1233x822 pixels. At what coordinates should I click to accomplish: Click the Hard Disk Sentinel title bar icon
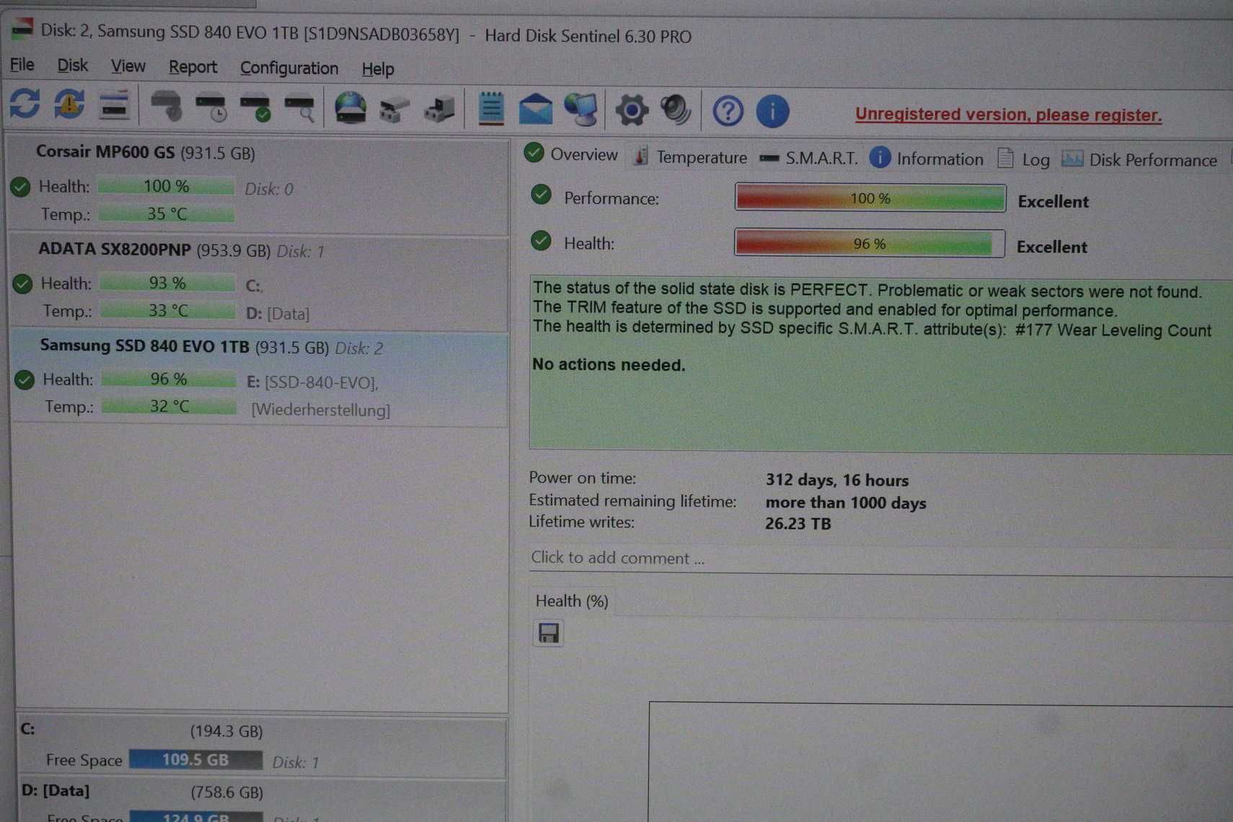click(x=22, y=29)
